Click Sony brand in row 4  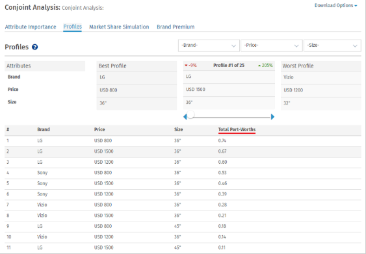(42, 173)
